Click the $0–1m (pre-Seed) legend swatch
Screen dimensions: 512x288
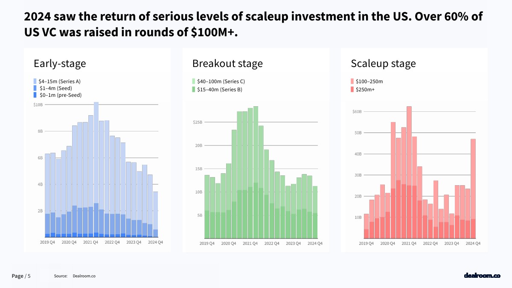point(35,95)
